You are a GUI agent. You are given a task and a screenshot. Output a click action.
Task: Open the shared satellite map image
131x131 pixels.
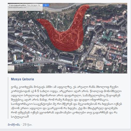(x=68, y=38)
